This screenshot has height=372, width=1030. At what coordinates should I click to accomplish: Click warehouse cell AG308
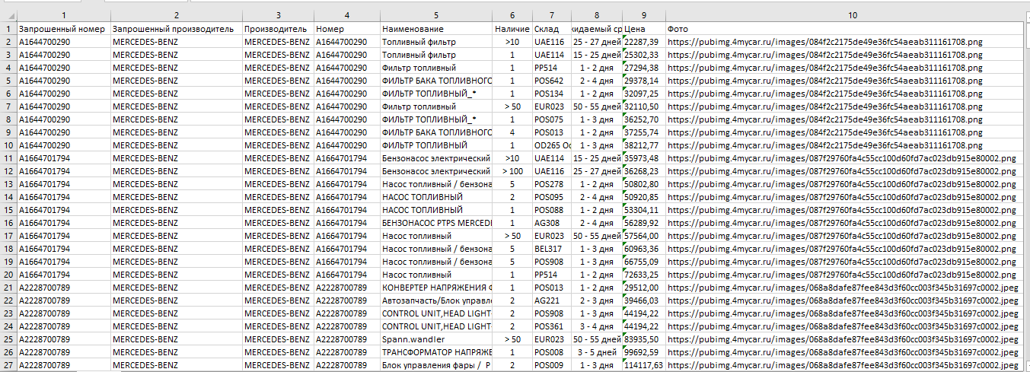551,223
